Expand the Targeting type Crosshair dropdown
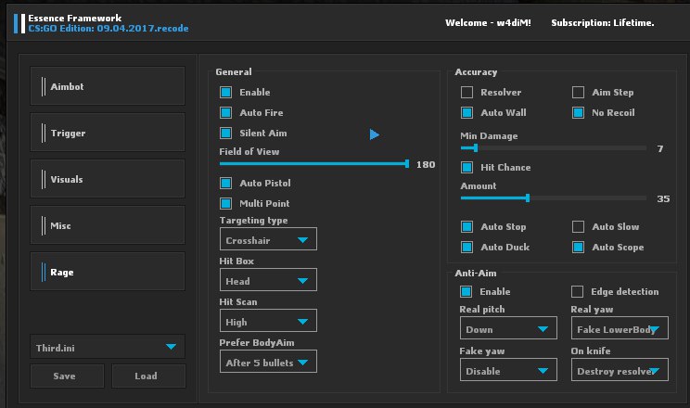Viewport: 690px width, 408px height. click(268, 240)
